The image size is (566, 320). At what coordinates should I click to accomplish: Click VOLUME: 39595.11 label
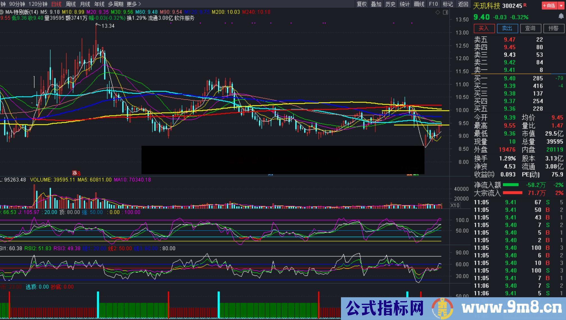pyautogui.click(x=52, y=180)
